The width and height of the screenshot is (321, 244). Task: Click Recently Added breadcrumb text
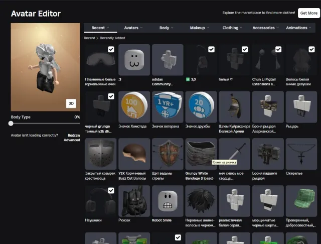pyautogui.click(x=112, y=38)
